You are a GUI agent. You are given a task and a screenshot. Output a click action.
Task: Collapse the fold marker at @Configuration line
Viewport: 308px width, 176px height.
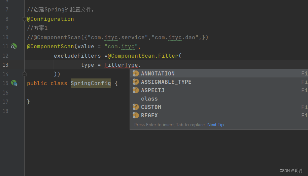click(24, 19)
